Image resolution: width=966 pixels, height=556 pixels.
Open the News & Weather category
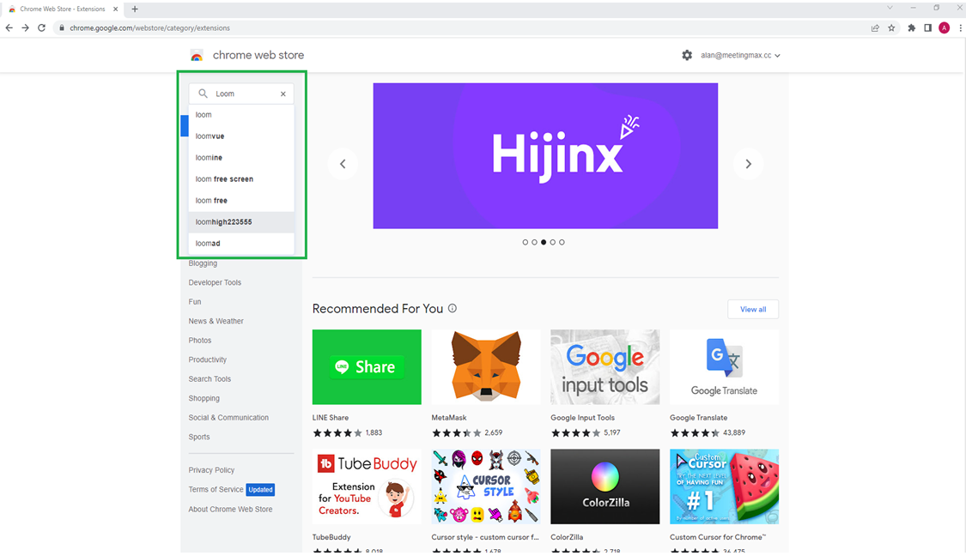pyautogui.click(x=216, y=322)
